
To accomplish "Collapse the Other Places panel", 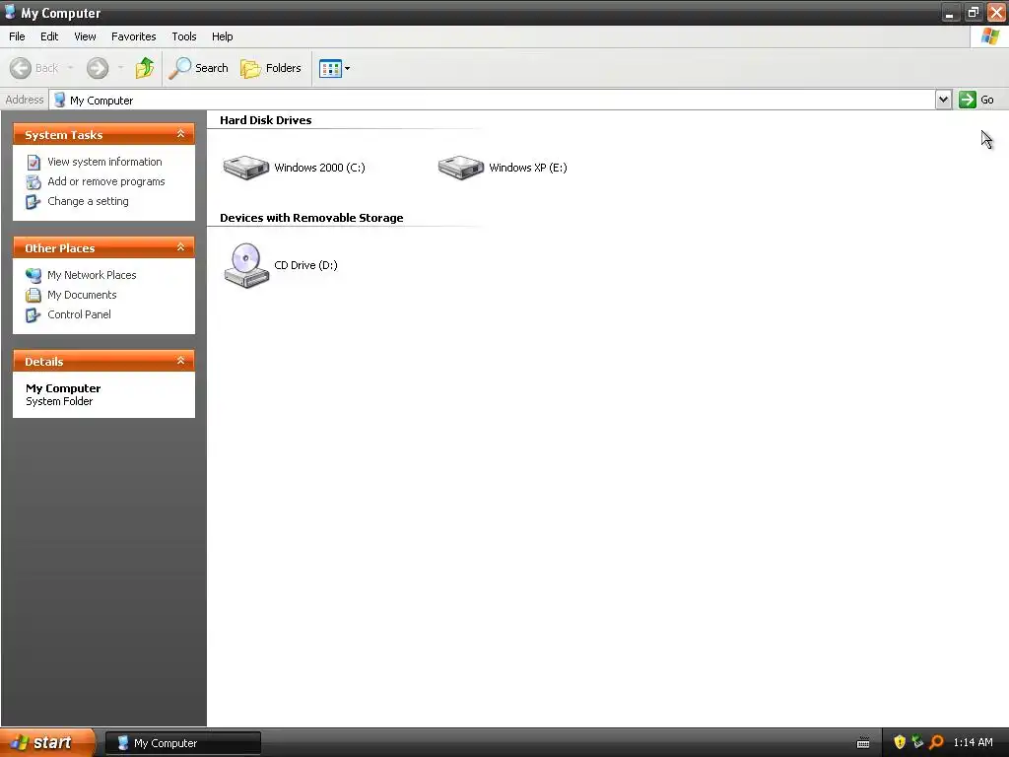I will coord(181,247).
